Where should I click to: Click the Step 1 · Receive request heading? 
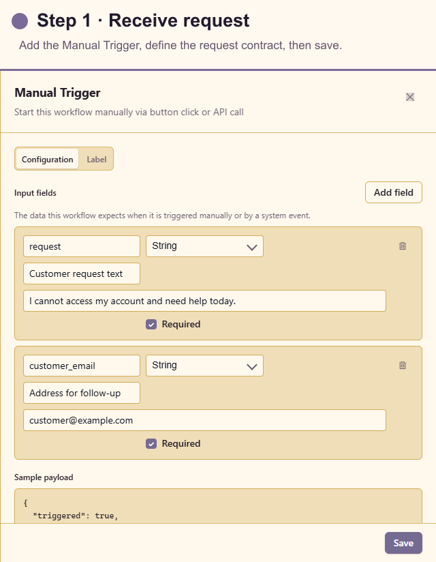pos(143,20)
